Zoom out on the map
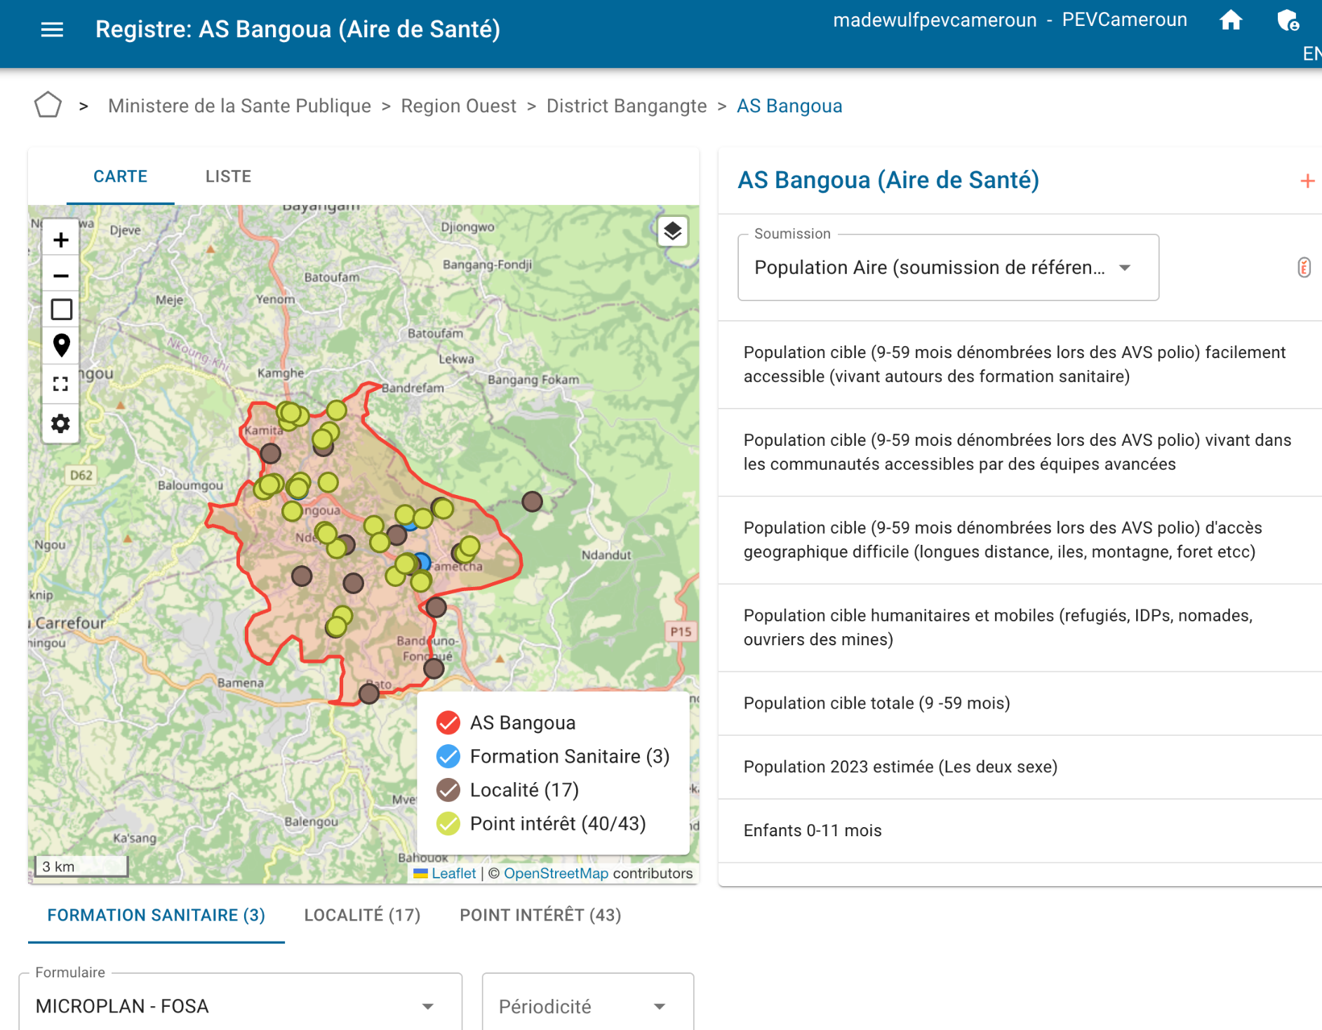Screen dimensions: 1322x1030 61,276
